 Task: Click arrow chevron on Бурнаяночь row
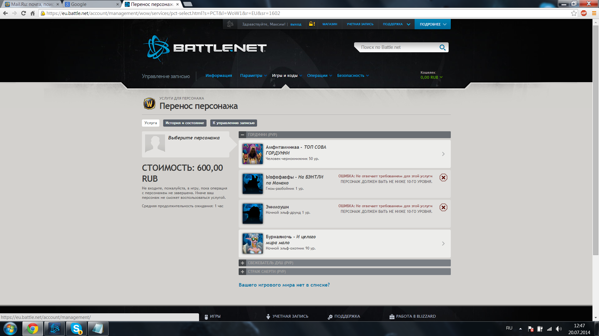pyautogui.click(x=443, y=244)
